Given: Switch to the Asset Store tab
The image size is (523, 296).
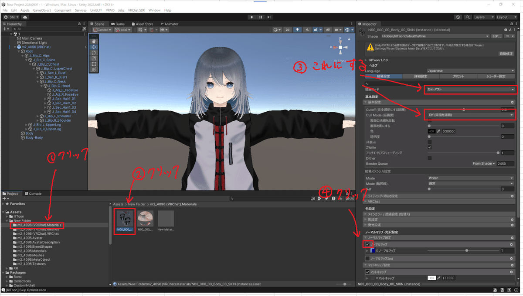Looking at the screenshot, I should pos(142,24).
